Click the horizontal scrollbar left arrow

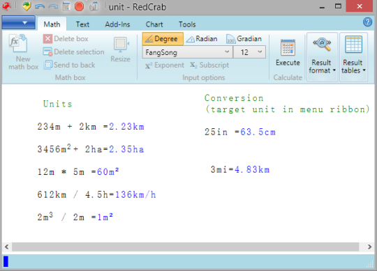pyautogui.click(x=7, y=247)
